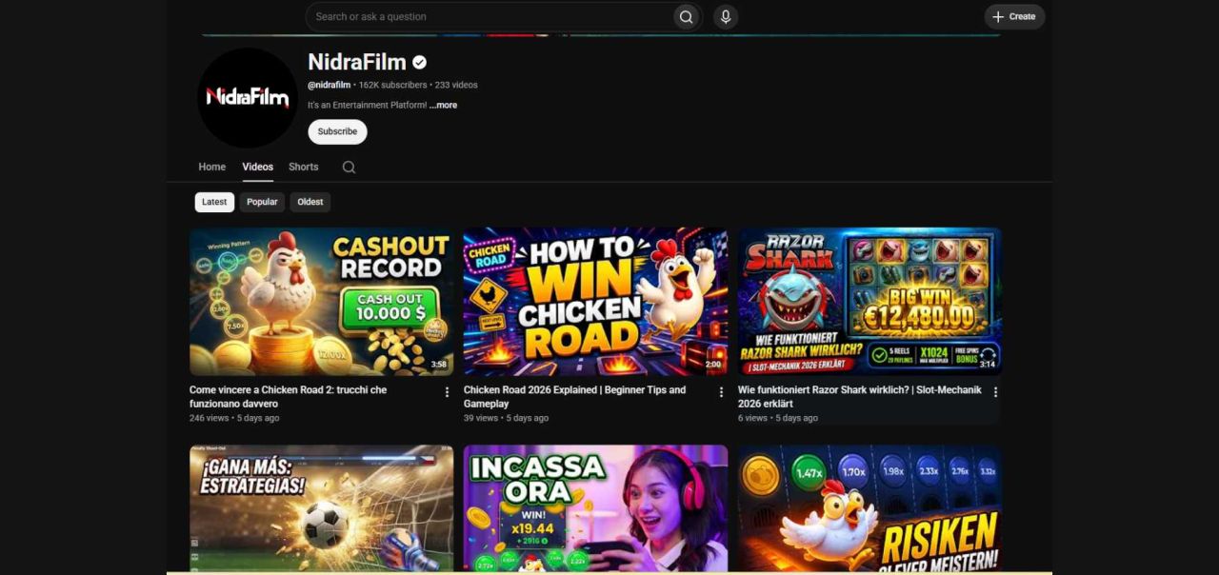This screenshot has height=575, width=1219.
Task: Switch to the Shorts tab
Action: (x=304, y=167)
